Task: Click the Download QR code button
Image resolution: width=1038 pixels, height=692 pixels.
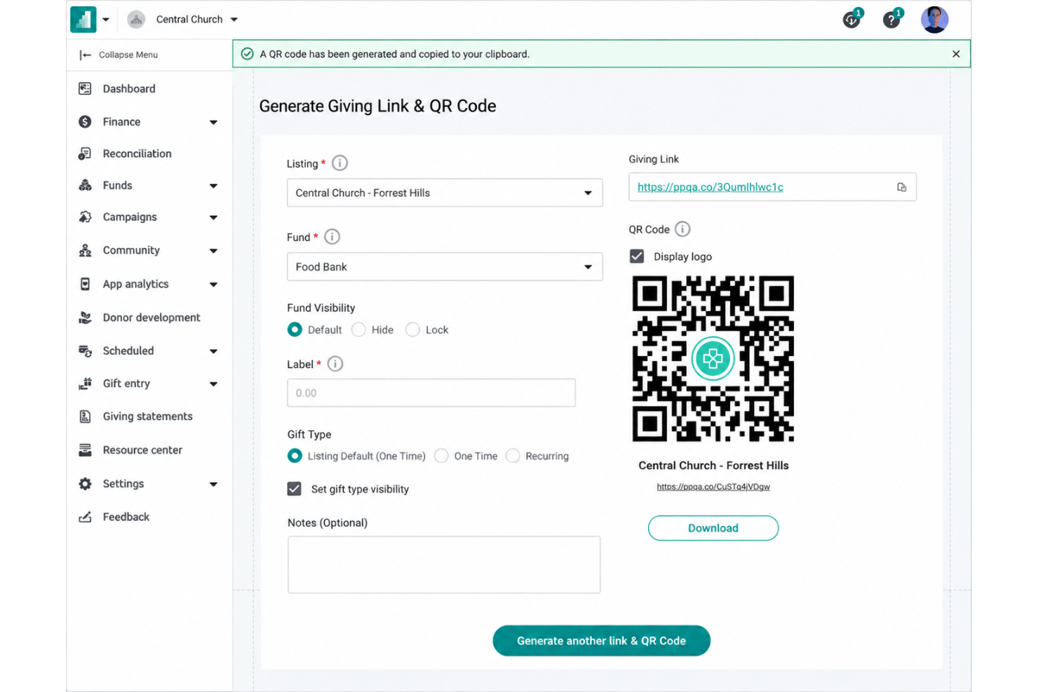Action: (x=713, y=528)
